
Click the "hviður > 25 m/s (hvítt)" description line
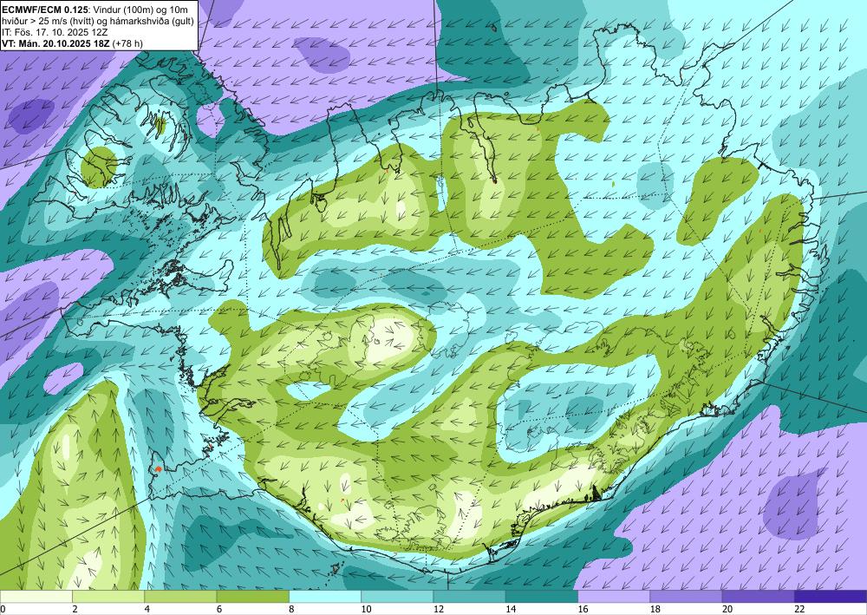(x=98, y=20)
